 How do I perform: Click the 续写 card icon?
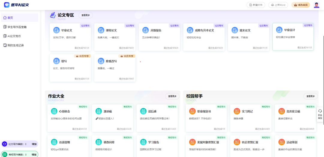[56, 61]
